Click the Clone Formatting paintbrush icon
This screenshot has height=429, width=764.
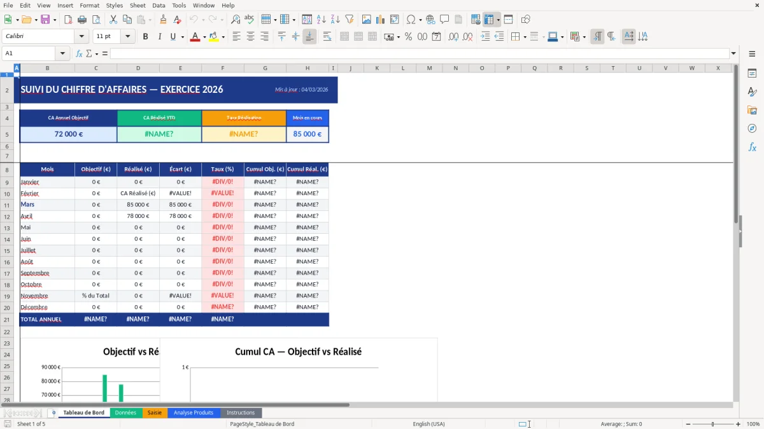[x=164, y=20]
